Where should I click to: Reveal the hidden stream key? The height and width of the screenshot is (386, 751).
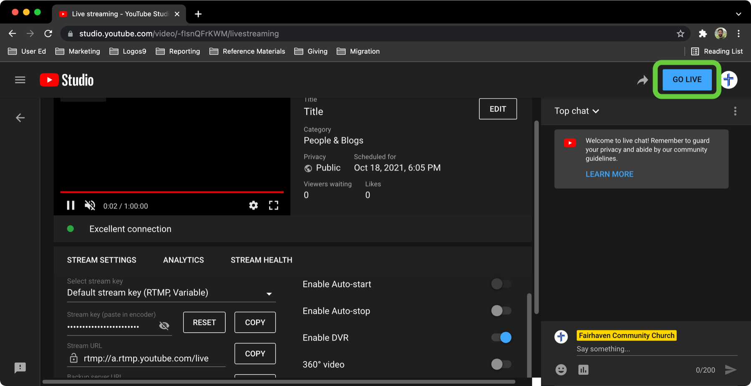click(x=164, y=326)
